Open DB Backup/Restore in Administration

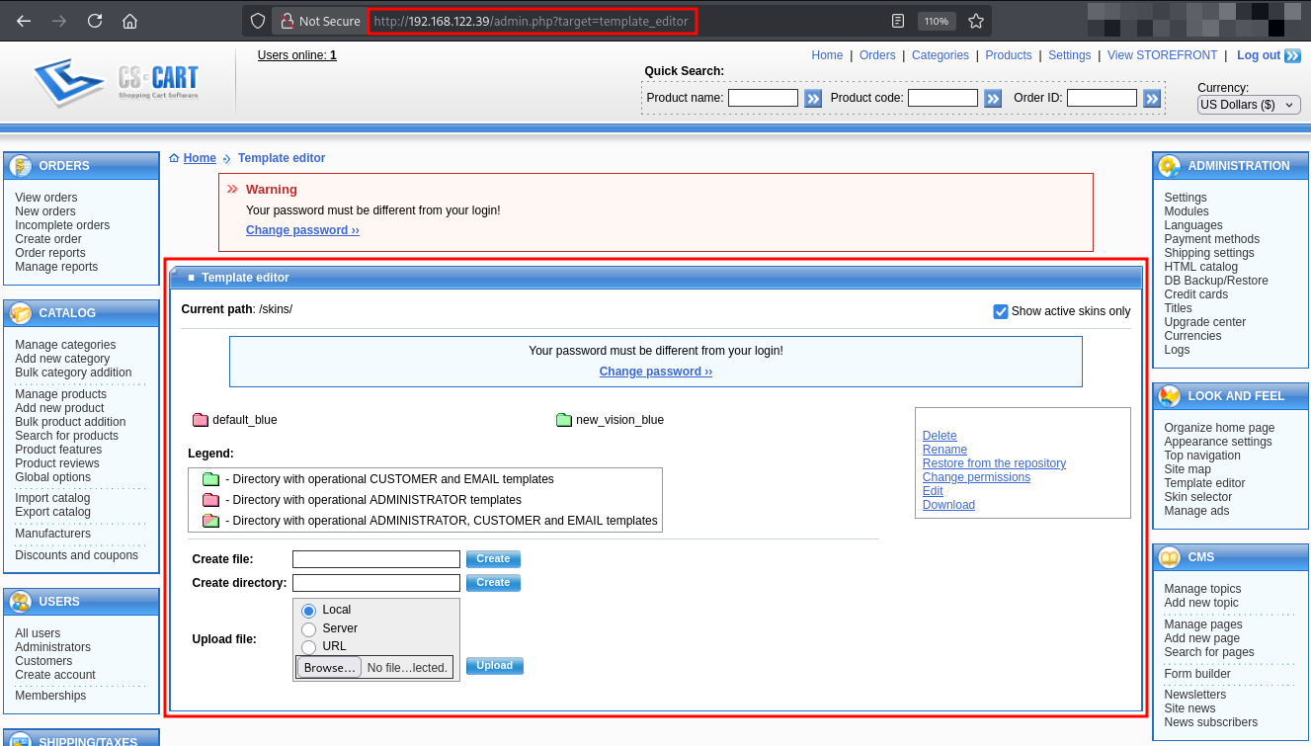pyautogui.click(x=1215, y=281)
